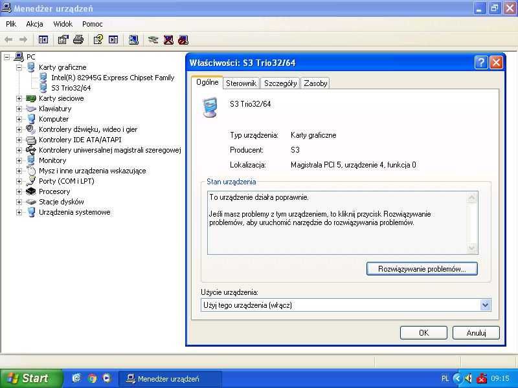The image size is (518, 388).
Task: Select Intel(R) 82945G Express Chipset Family
Action: (113, 78)
